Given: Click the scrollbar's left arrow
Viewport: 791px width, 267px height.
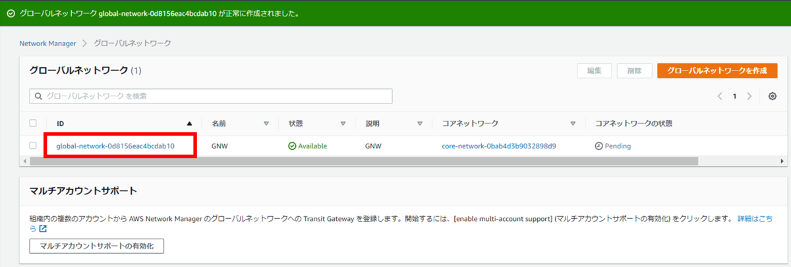Looking at the screenshot, I should click(24, 160).
